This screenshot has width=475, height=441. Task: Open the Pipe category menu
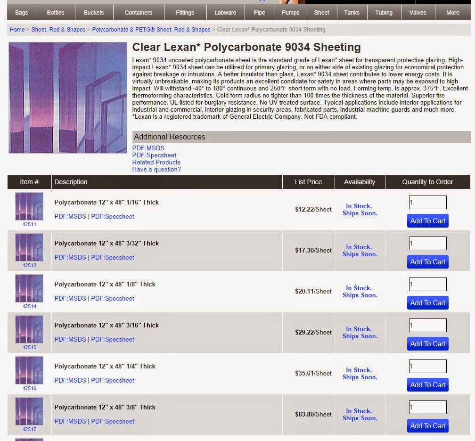pos(260,12)
